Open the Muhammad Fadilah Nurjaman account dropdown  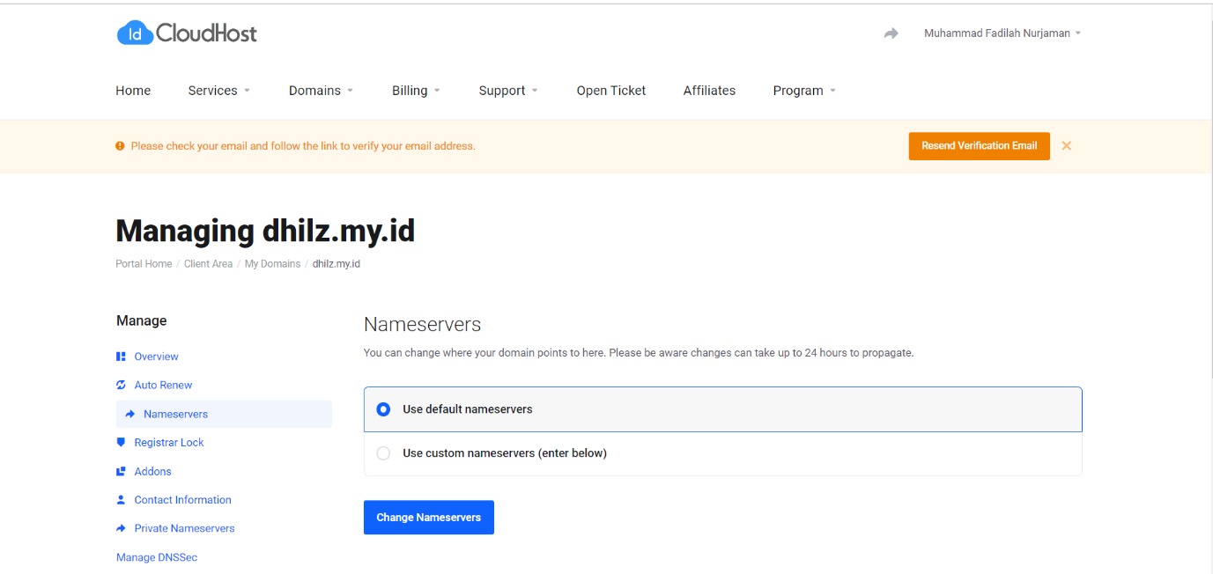tap(1002, 33)
